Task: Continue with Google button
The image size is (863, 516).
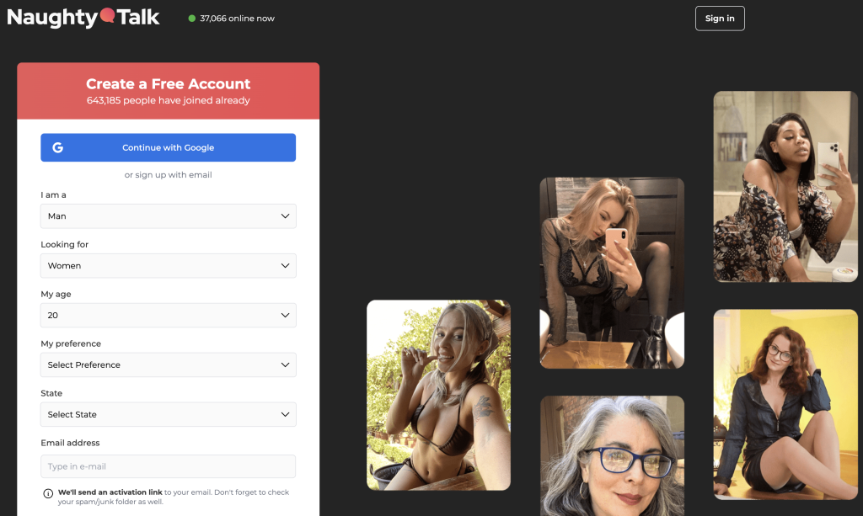Action: click(x=168, y=147)
